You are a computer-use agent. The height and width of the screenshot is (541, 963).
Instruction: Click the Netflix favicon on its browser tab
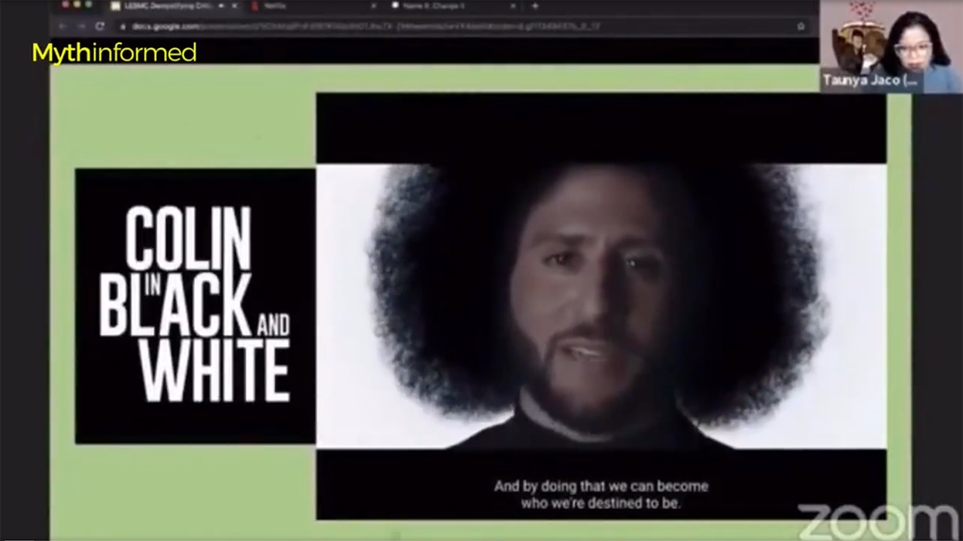coord(255,5)
